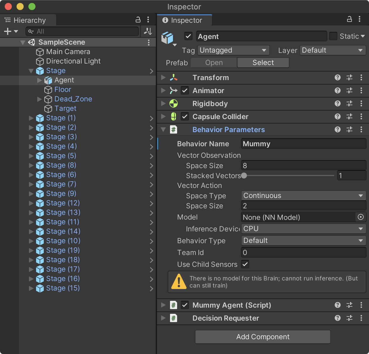
Task: Lock the Inspector panel
Action: pos(349,19)
